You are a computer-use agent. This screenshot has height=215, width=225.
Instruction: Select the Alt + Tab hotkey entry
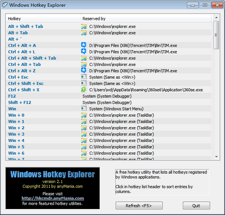pyautogui.click(x=18, y=33)
